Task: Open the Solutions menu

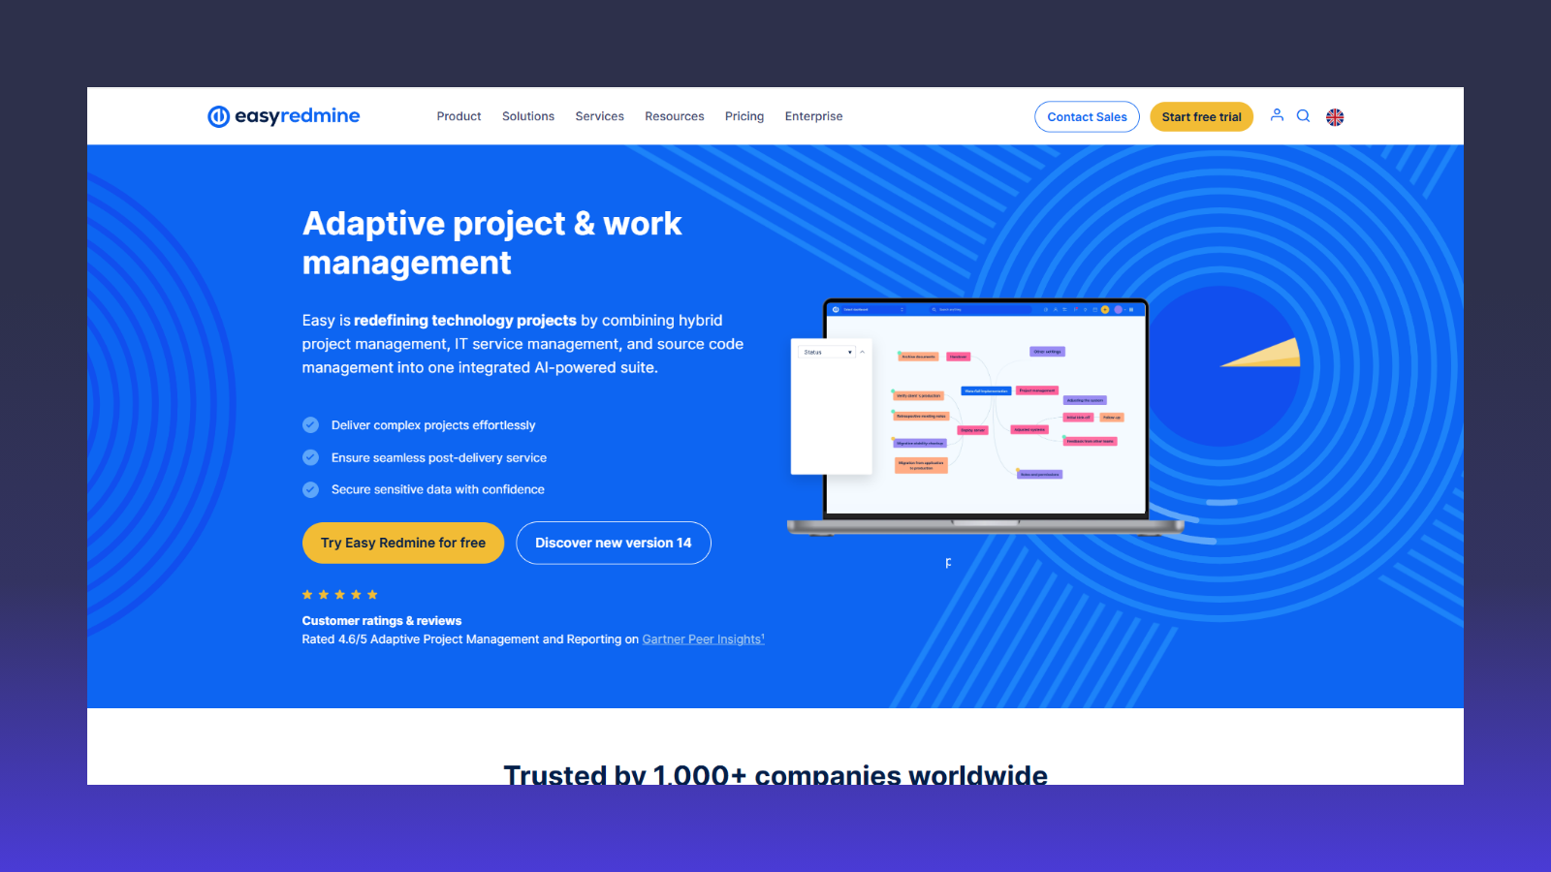Action: [528, 116]
